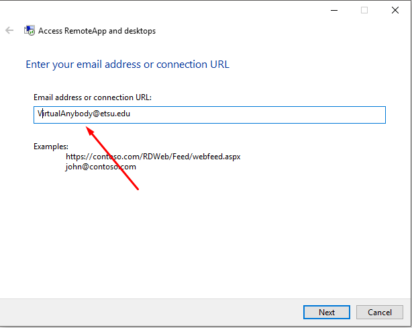Image resolution: width=412 pixels, height=328 pixels.
Task: Place cursor right after ".edu" in text box
Action: [132, 114]
